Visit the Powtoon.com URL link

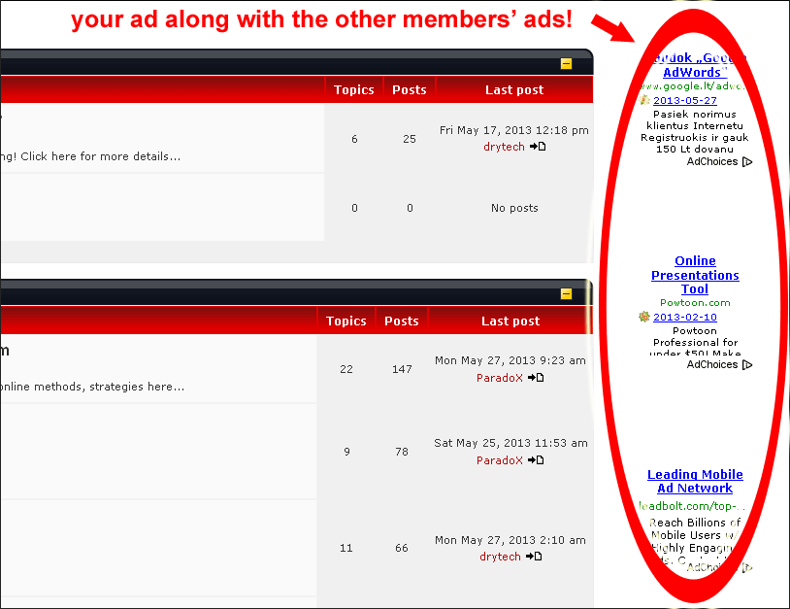(695, 302)
